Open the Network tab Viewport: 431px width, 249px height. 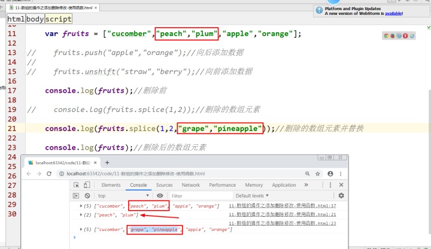[x=191, y=185]
